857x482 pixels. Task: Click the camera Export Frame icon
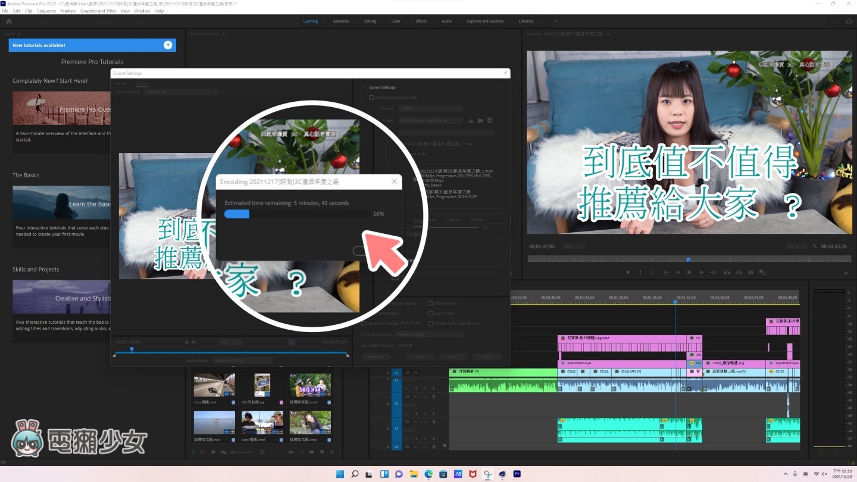click(751, 273)
